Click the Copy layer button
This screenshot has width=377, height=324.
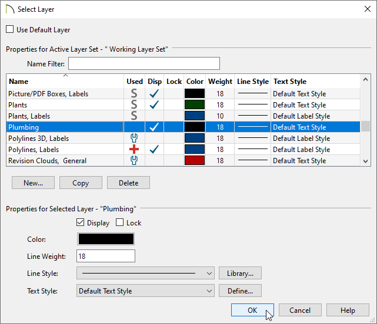click(x=81, y=183)
